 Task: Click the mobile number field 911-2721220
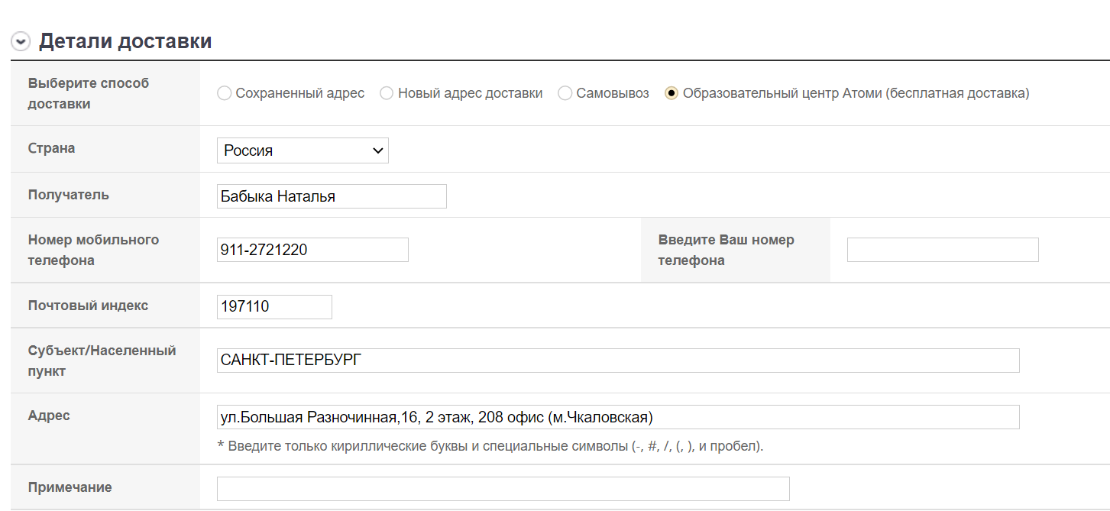point(312,250)
